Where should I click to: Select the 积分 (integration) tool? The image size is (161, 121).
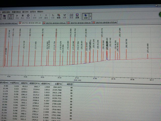pyautogui.click(x=11, y=17)
